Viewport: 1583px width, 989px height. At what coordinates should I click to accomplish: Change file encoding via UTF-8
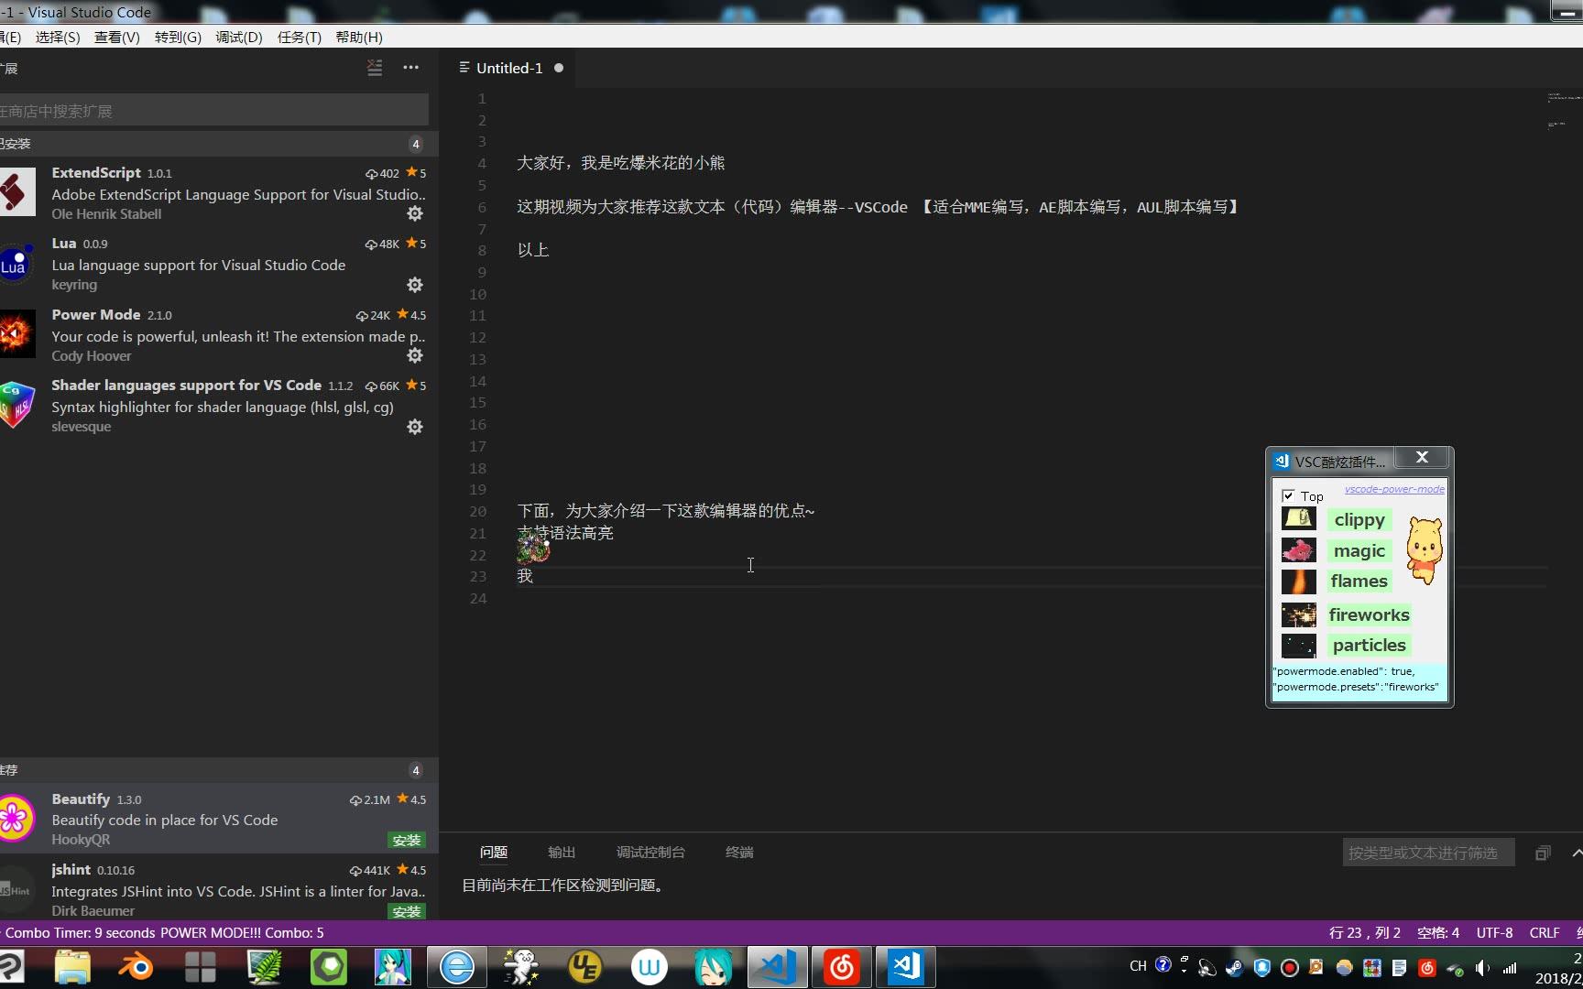click(1495, 932)
